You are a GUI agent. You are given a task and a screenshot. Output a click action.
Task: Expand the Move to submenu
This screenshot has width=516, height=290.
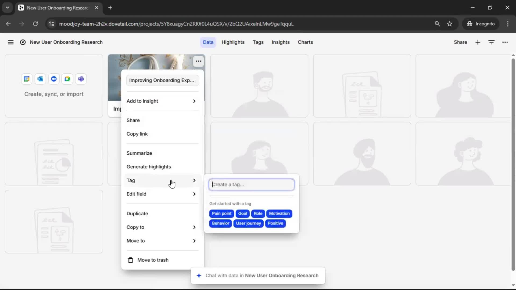point(161,241)
